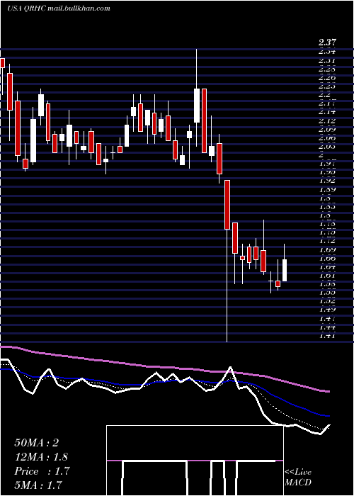The image size is (354, 496).
Task: Select the 2.06 price axis label
Action: point(328,138)
